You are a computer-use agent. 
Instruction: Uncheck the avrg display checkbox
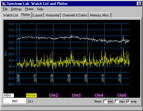[x=128, y=102]
